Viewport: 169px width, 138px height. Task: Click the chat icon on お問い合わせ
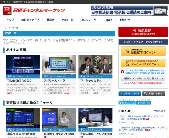[146, 94]
